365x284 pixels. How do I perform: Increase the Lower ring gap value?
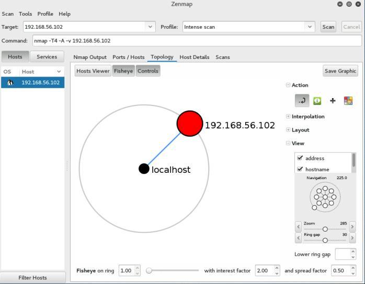pyautogui.click(x=353, y=252)
